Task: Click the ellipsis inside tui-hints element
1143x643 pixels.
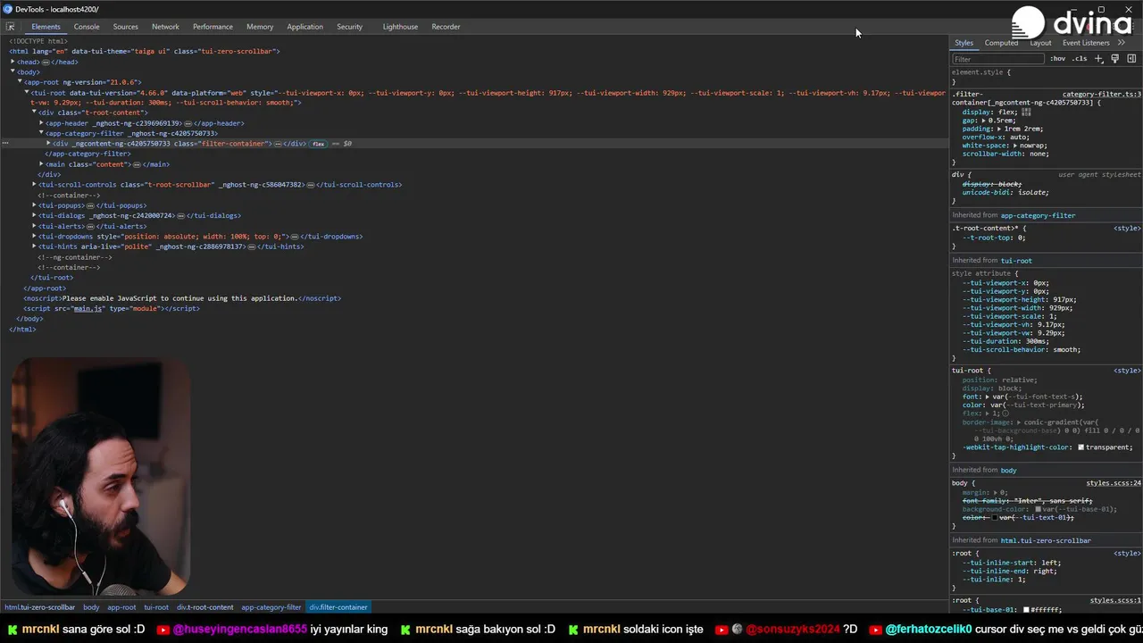Action: tap(252, 246)
